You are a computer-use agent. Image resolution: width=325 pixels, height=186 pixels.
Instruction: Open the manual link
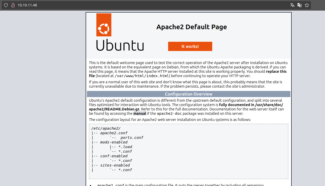coord(140,113)
